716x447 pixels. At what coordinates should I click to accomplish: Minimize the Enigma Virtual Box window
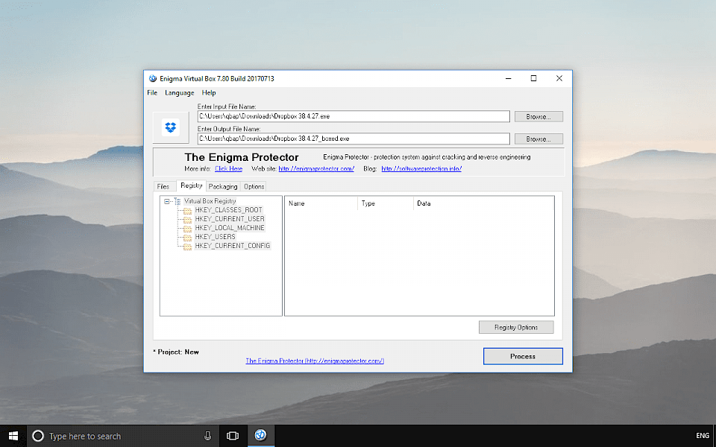point(508,78)
